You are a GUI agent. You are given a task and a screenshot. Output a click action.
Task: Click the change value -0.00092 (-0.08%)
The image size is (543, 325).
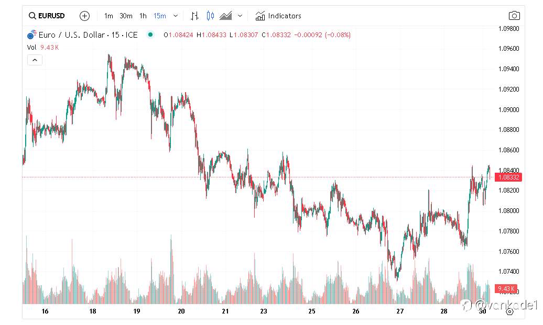tap(322, 35)
